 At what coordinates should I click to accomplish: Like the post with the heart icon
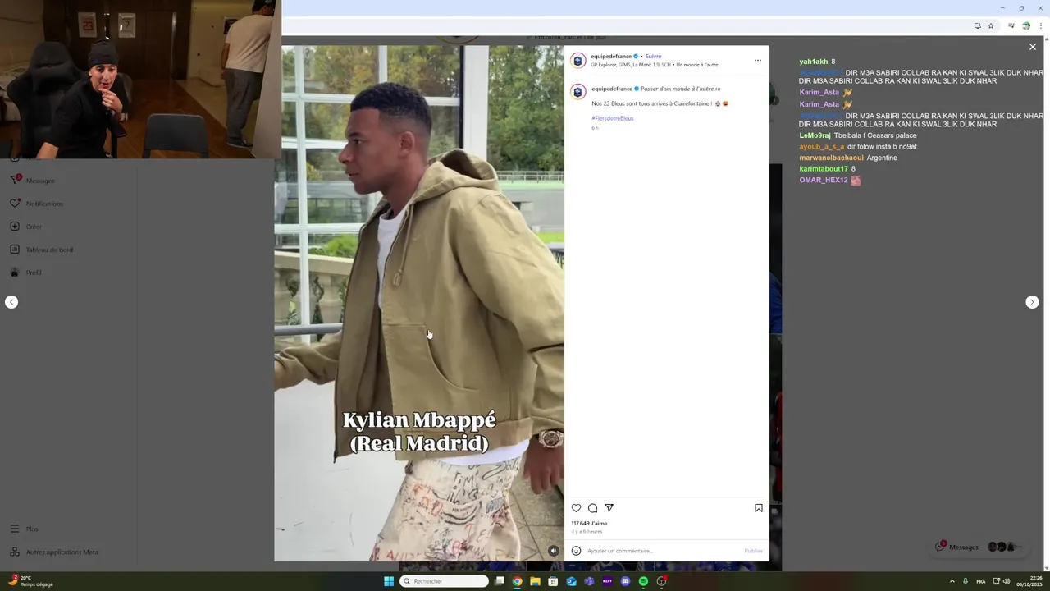click(x=576, y=508)
